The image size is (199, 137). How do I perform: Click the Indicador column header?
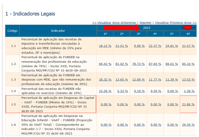tap(58, 31)
